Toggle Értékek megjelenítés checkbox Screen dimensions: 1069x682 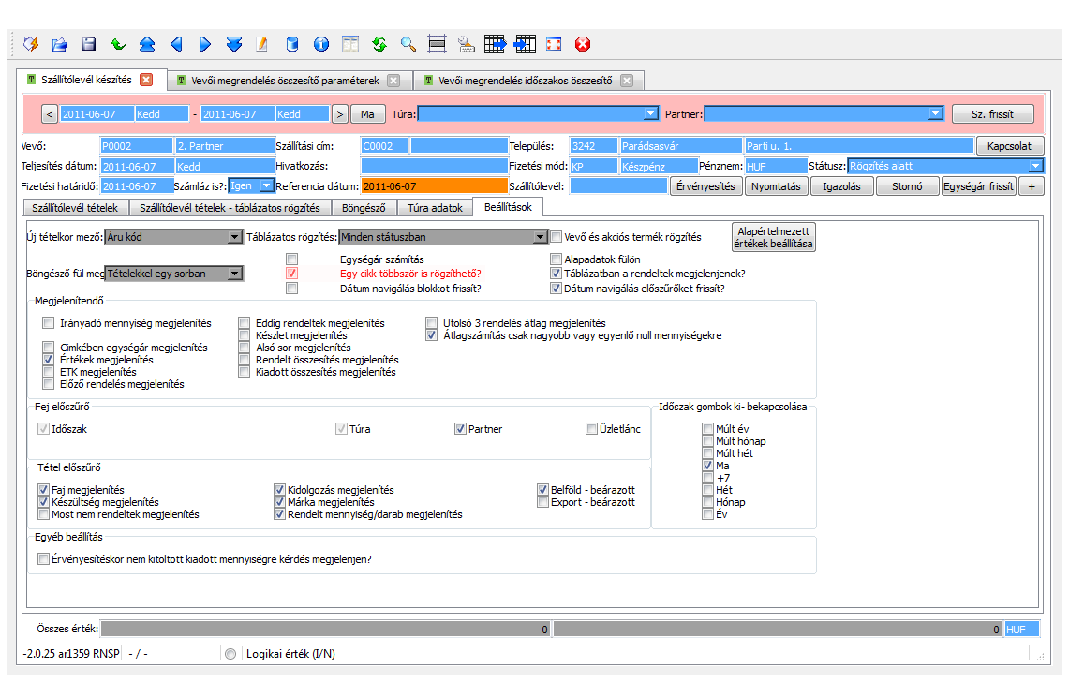[x=48, y=360]
